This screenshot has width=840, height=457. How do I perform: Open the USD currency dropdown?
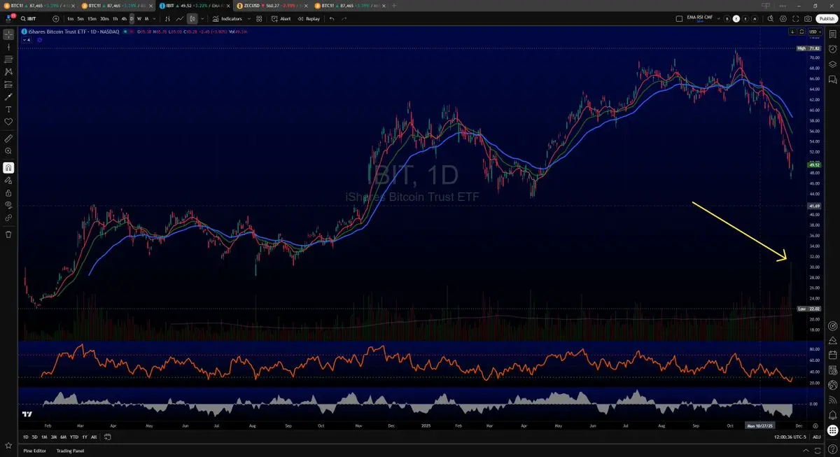[814, 32]
